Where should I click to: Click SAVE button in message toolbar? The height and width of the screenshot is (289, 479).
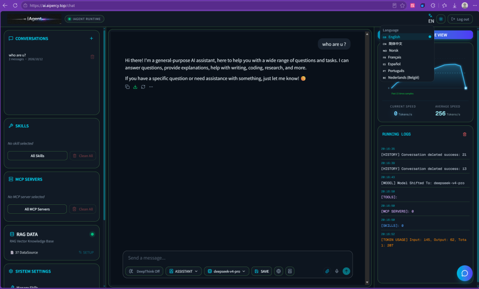[261, 271]
